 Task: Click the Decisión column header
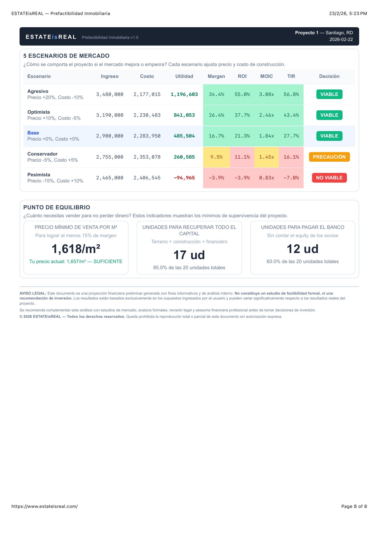point(329,76)
